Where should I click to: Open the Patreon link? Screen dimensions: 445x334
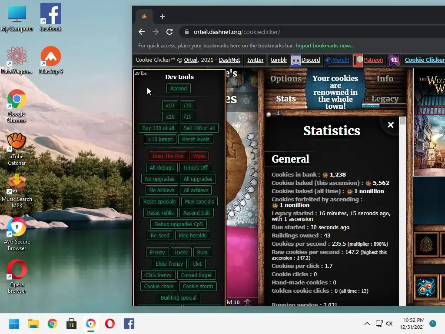point(373,60)
